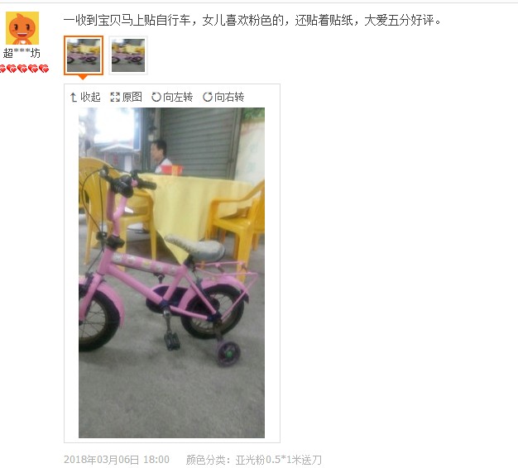Click the 收起 text link

[90, 97]
